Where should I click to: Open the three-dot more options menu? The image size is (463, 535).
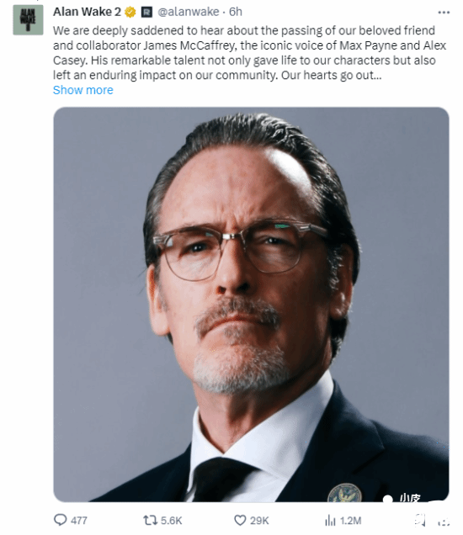point(444,13)
